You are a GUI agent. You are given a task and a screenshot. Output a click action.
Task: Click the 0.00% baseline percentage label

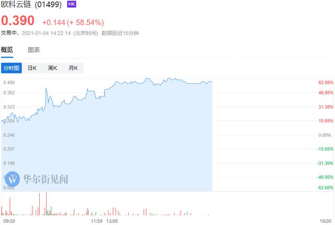(325, 135)
